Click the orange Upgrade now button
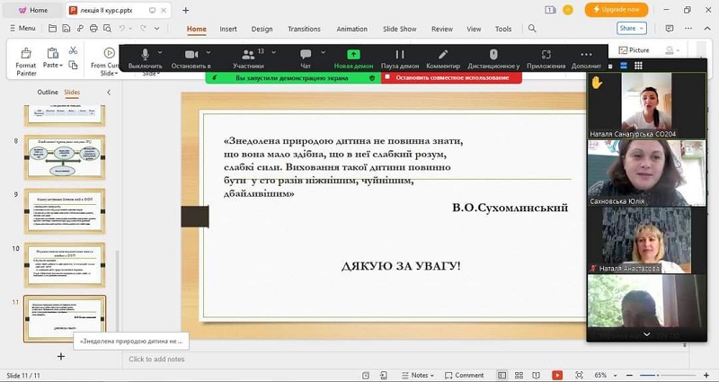The height and width of the screenshot is (382, 719). 617,10
